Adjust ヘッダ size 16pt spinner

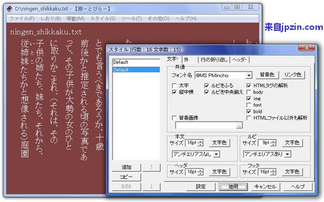click(200, 172)
